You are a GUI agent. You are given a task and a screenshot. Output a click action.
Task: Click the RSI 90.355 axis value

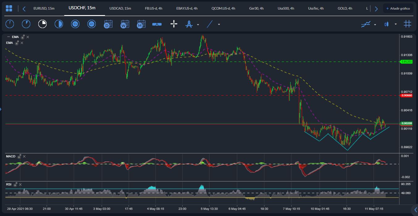click(x=406, y=184)
